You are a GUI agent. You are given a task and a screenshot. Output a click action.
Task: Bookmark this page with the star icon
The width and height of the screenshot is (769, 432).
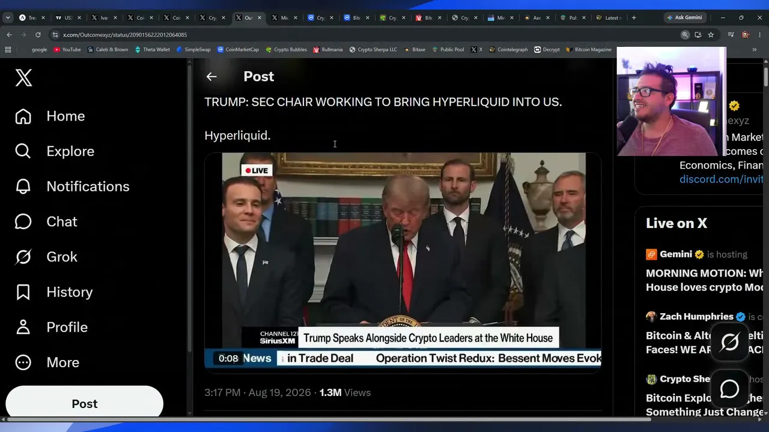coord(711,35)
